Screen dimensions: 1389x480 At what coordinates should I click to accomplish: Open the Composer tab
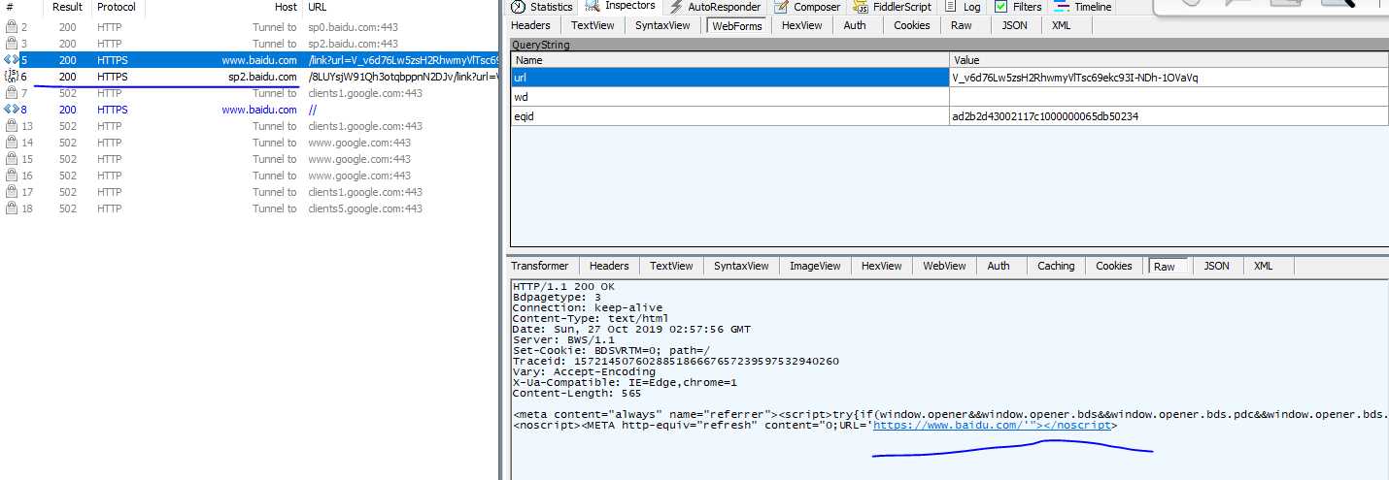(807, 7)
